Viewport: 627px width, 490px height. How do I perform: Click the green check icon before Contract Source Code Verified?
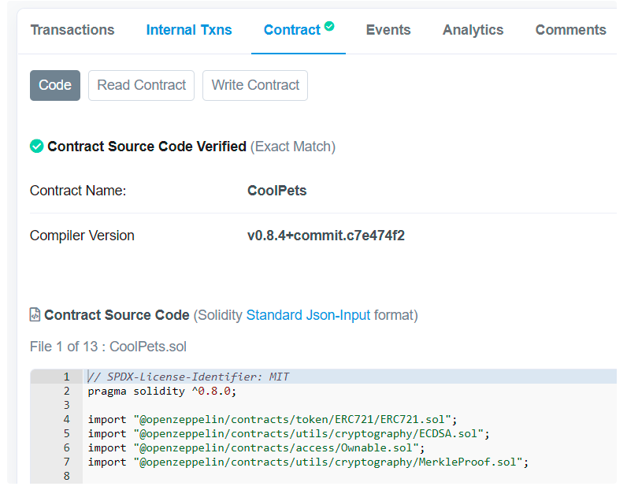click(x=36, y=147)
